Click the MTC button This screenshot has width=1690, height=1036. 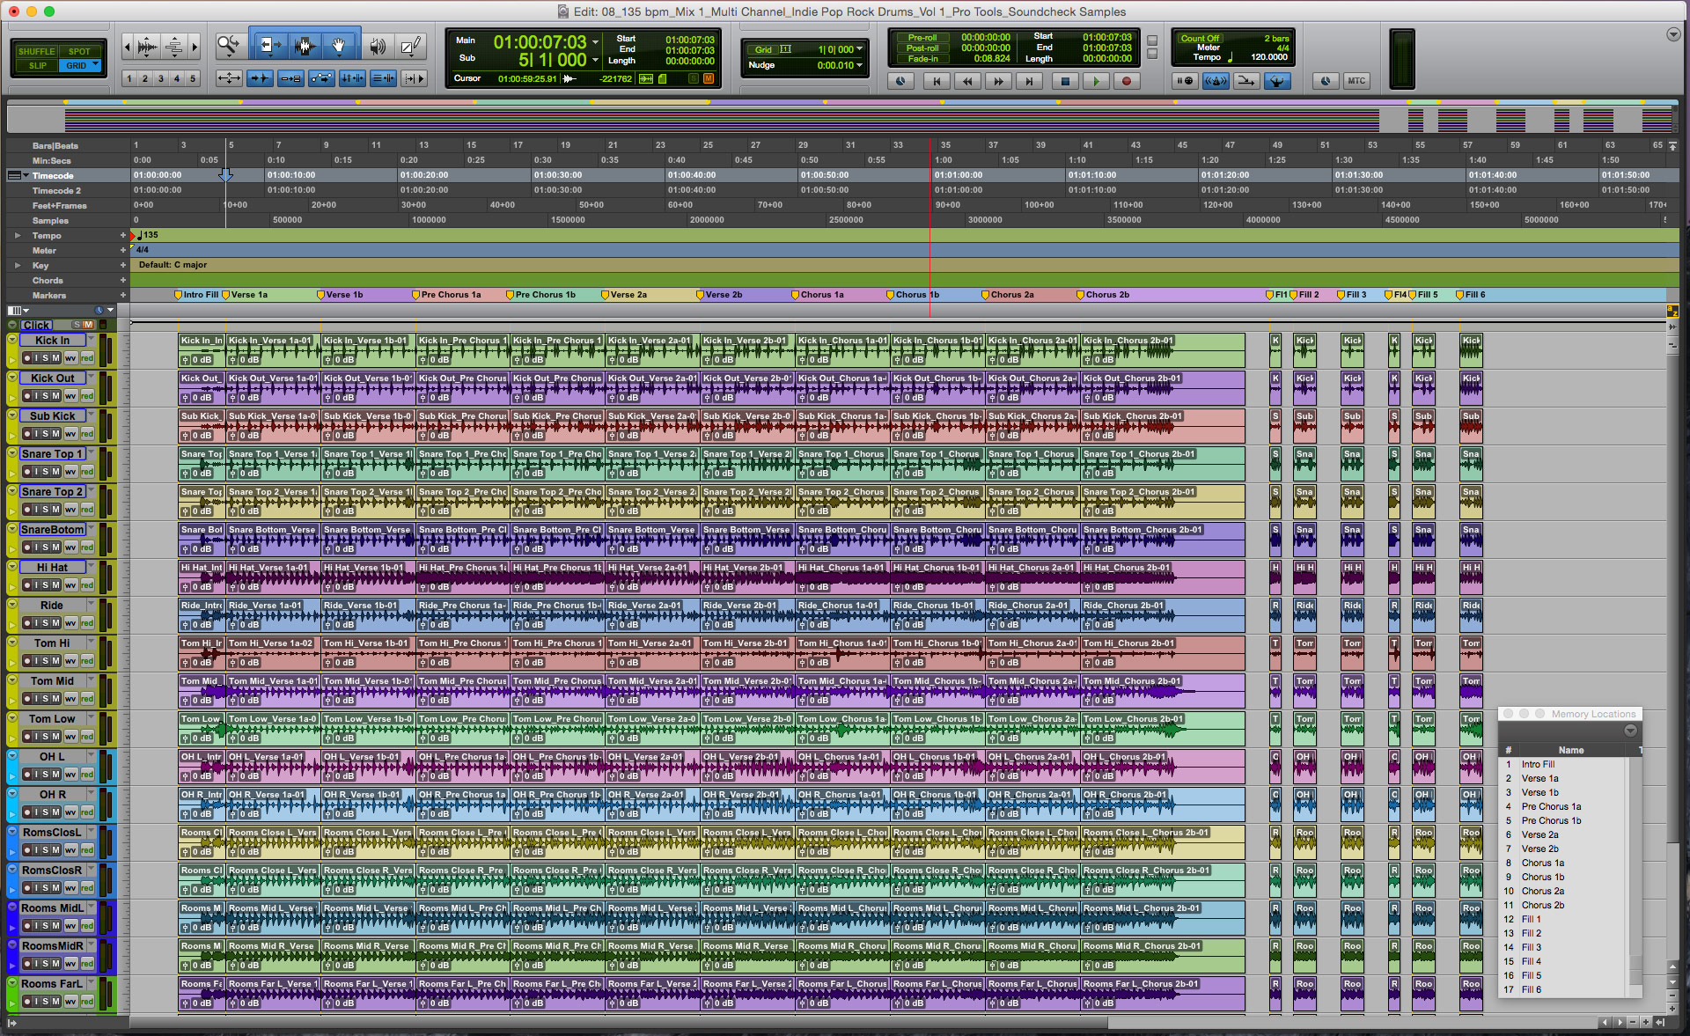coord(1356,81)
